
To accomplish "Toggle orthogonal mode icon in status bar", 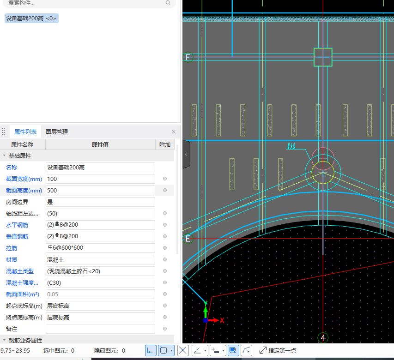I will pyautogui.click(x=151, y=350).
